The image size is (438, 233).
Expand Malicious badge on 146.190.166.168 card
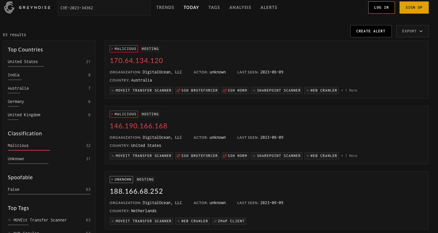[124, 114]
